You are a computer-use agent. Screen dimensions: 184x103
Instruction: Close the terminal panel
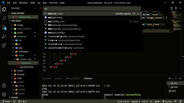point(180,78)
